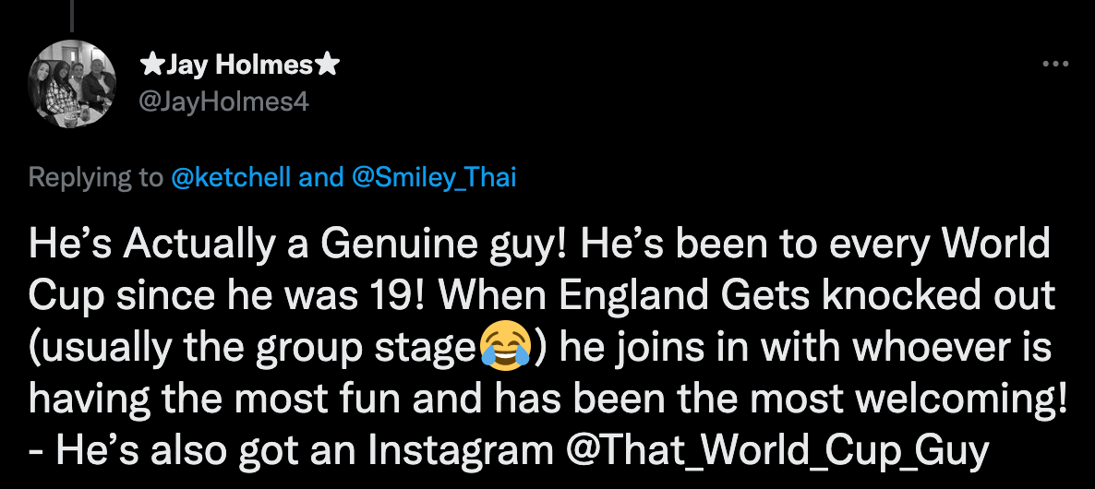The height and width of the screenshot is (489, 1095).
Task: Click the "Replying to" label
Action: click(x=95, y=177)
